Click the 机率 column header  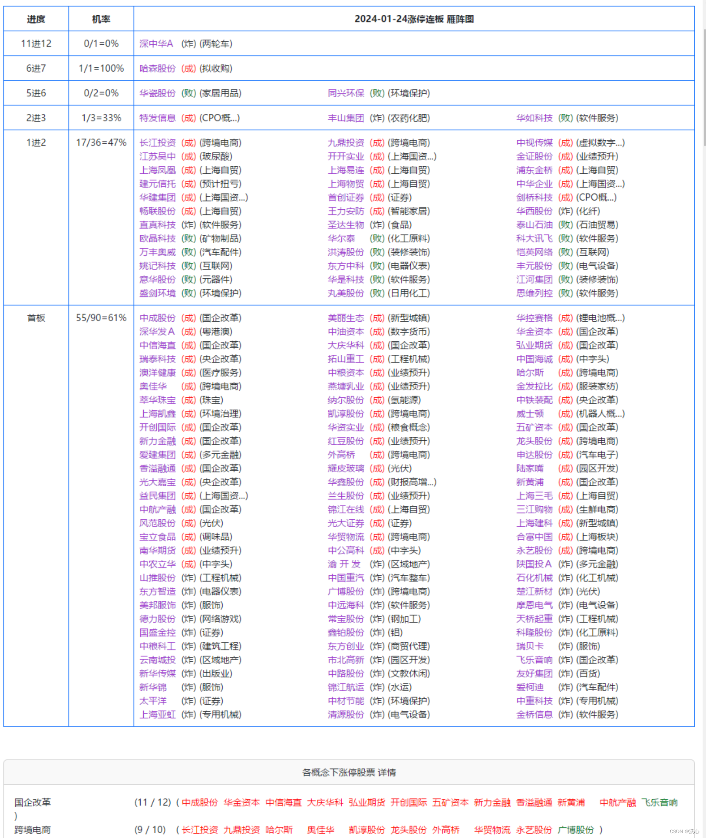click(x=101, y=19)
